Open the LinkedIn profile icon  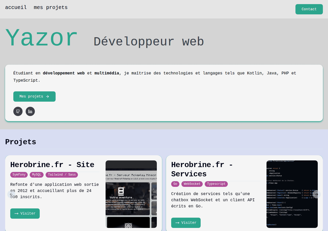(30, 111)
